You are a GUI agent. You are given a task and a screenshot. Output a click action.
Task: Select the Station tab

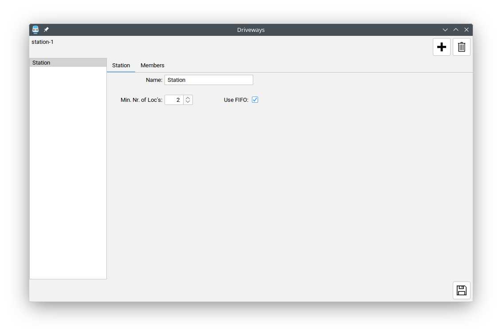[x=121, y=66]
